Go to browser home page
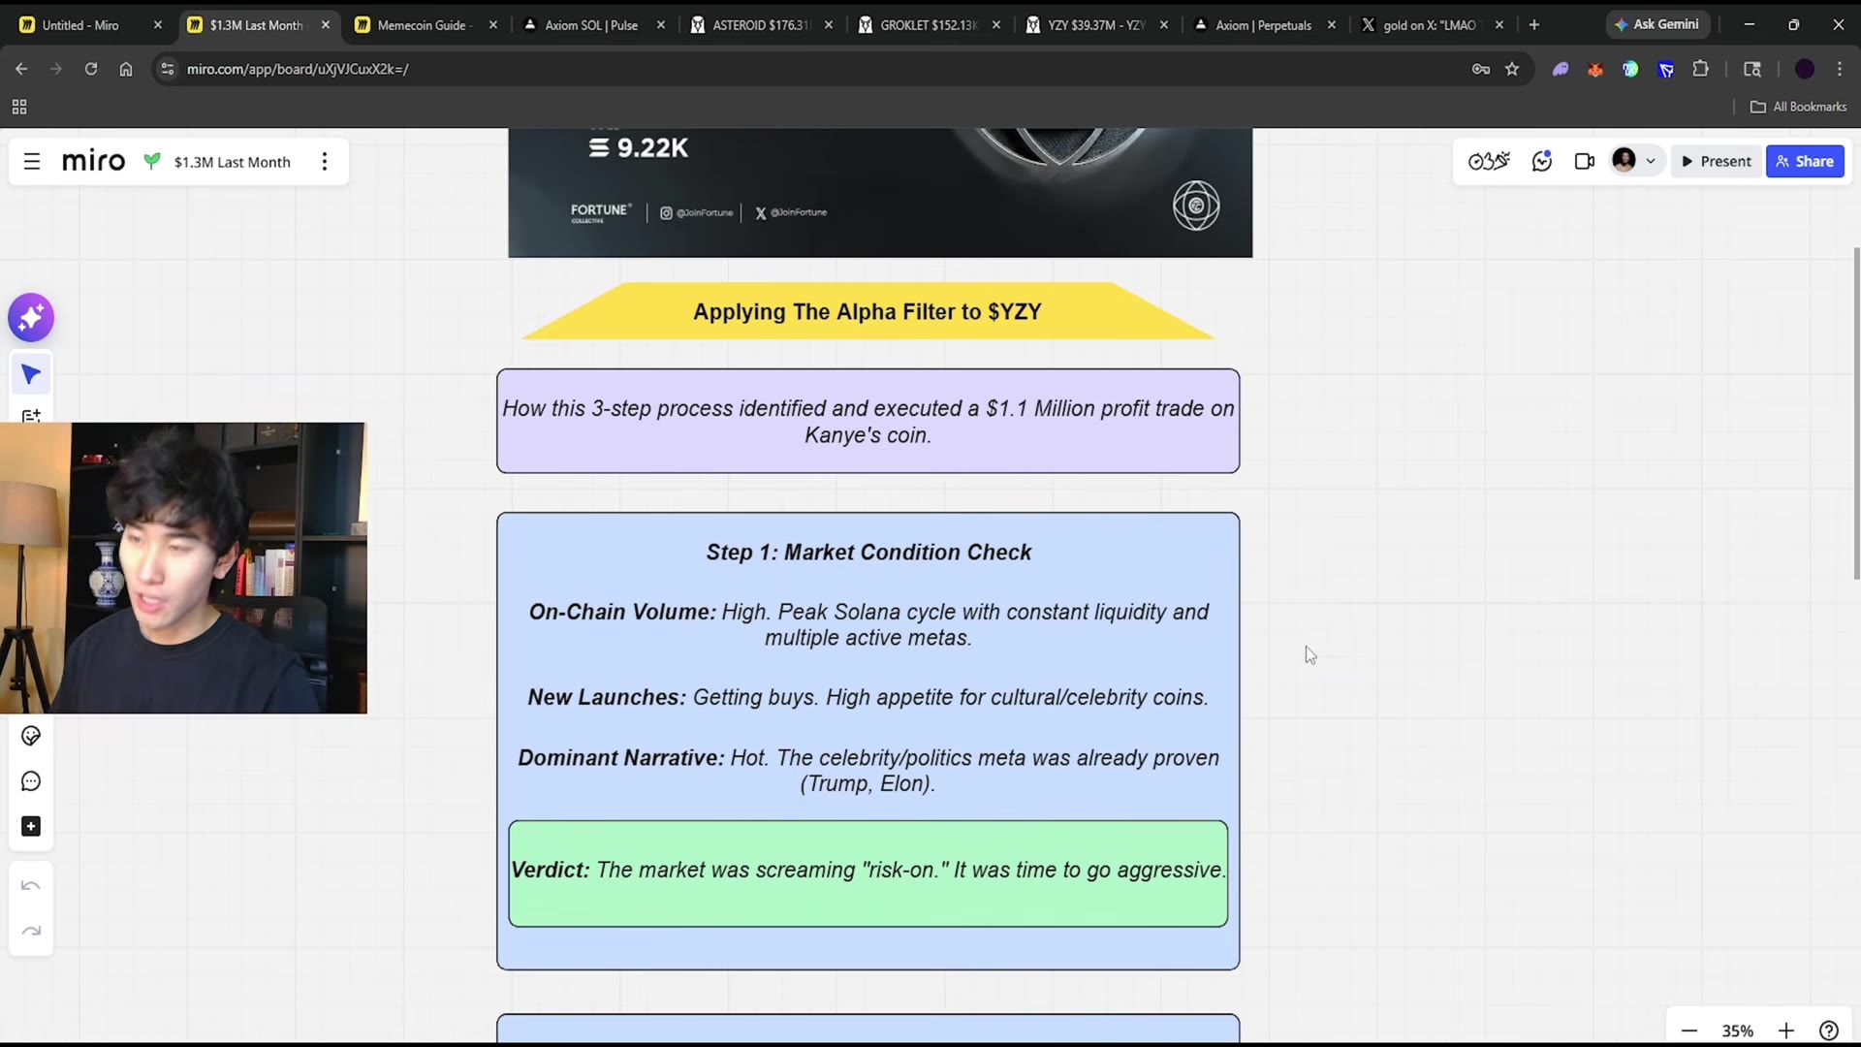This screenshot has height=1047, width=1861. pos(126,69)
